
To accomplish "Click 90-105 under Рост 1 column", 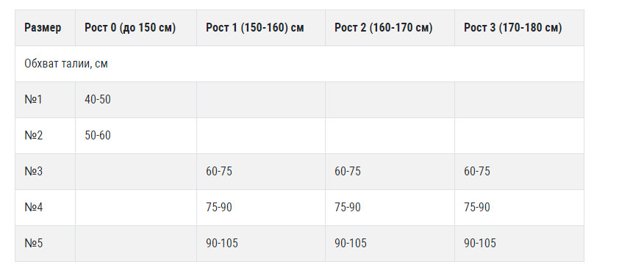I will click(x=222, y=243).
